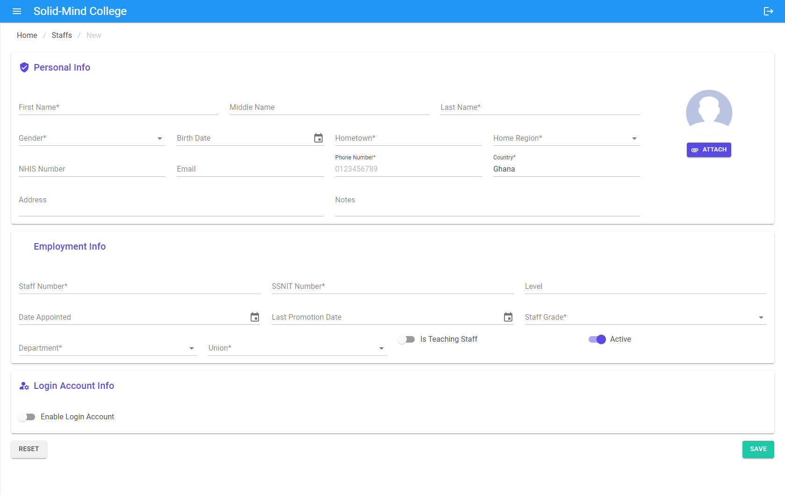Select the Last Name input
This screenshot has height=495, width=785.
coord(540,108)
